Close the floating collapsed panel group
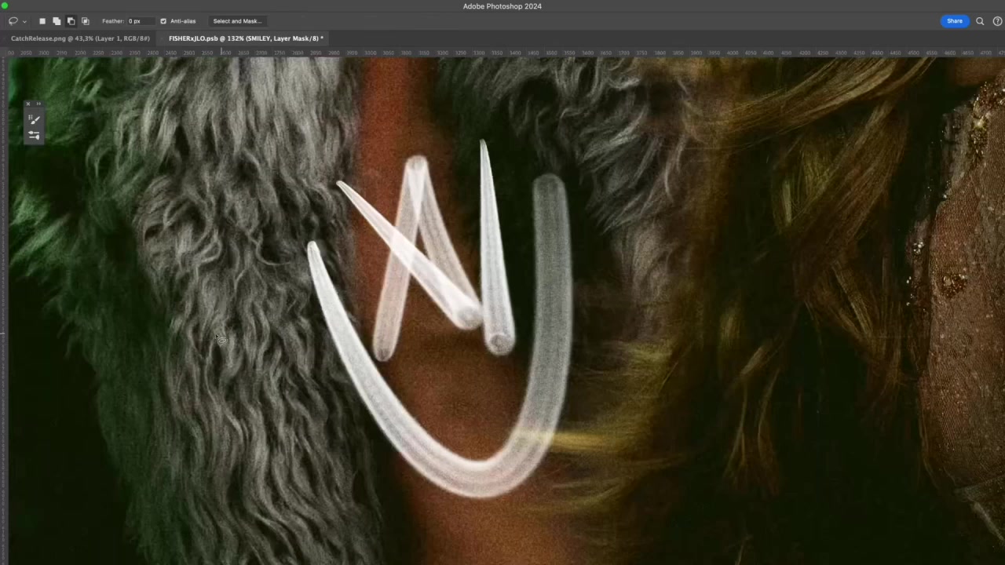The width and height of the screenshot is (1005, 565). pos(28,104)
